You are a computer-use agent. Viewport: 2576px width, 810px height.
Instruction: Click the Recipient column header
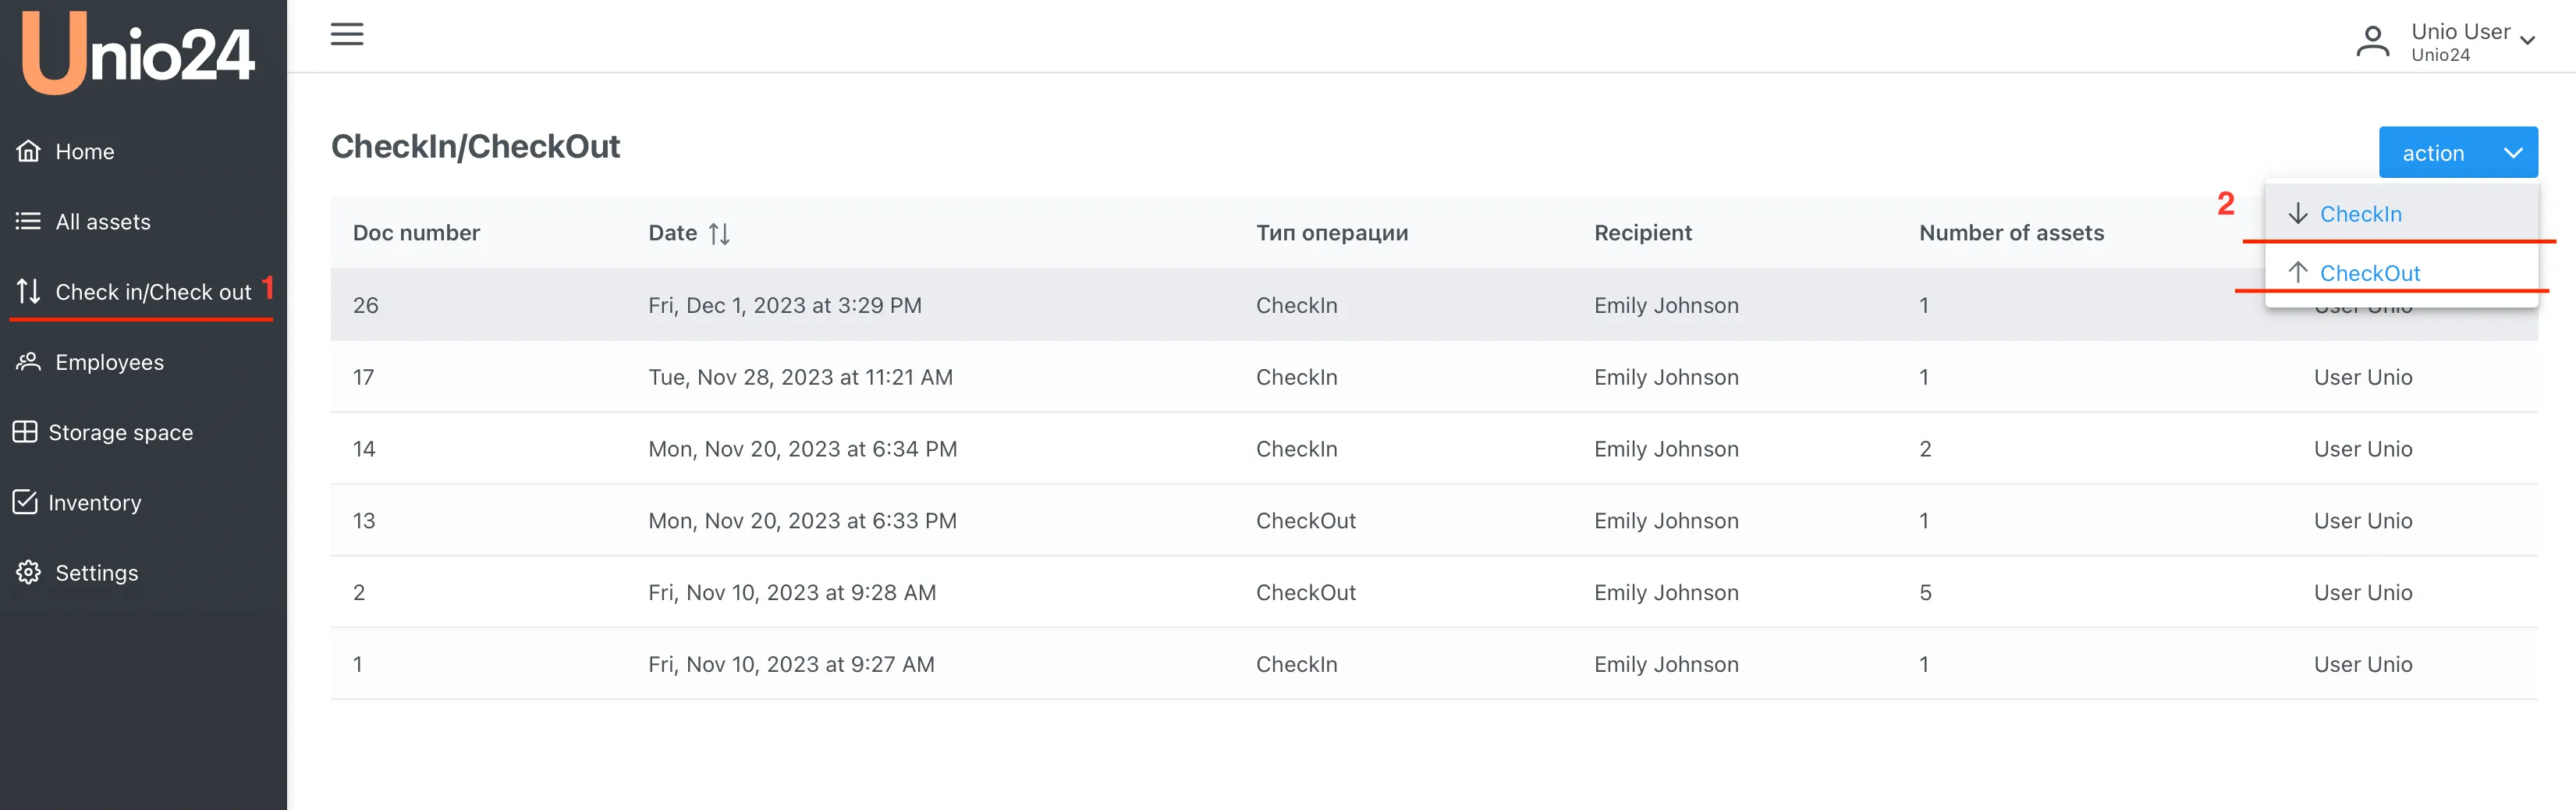coord(1642,233)
